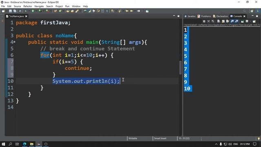Close the noName.java editor tab

[26, 16]
